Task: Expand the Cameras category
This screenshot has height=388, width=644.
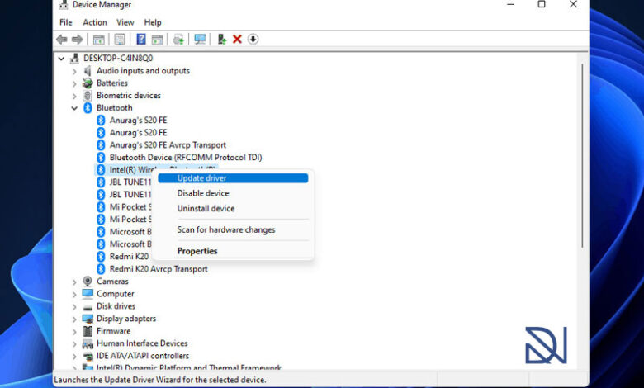Action: [74, 282]
